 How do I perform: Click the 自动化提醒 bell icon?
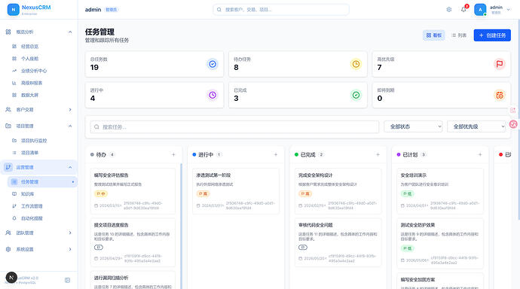[14, 218]
